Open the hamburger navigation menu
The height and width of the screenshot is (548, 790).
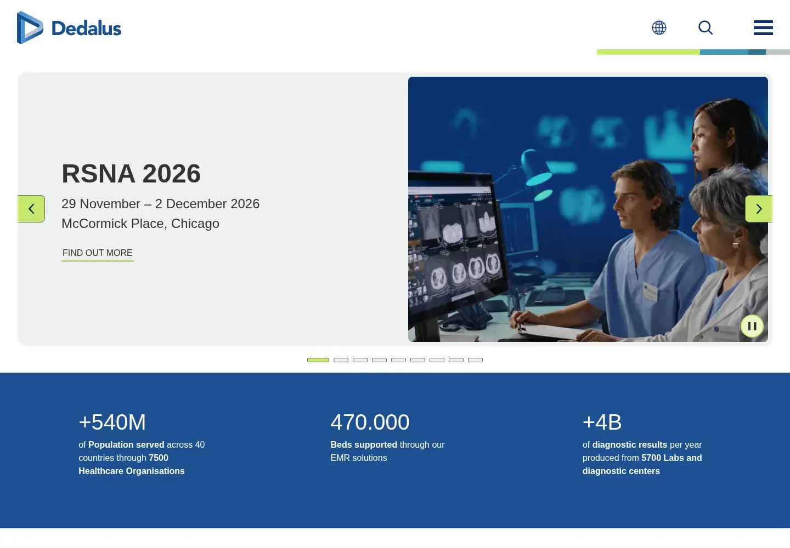(x=763, y=27)
